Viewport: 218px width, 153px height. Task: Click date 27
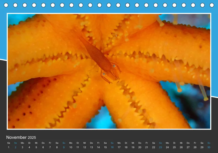click(188, 147)
